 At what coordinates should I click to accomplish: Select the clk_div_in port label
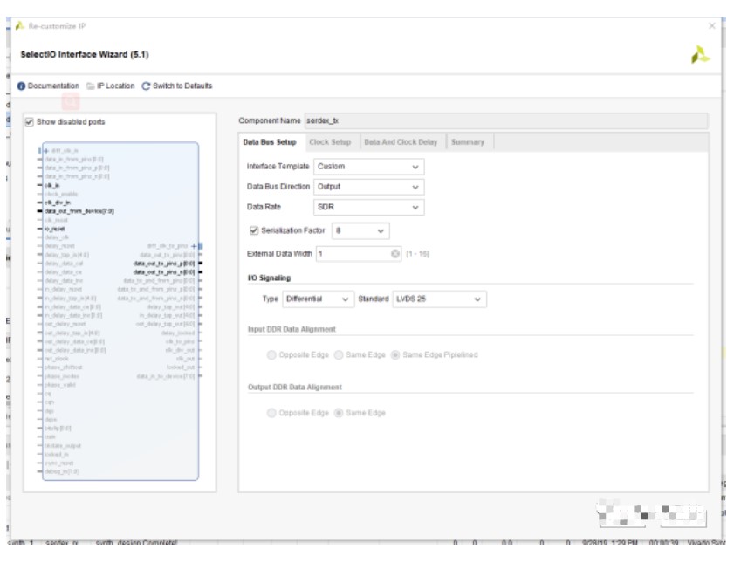pyautogui.click(x=58, y=203)
